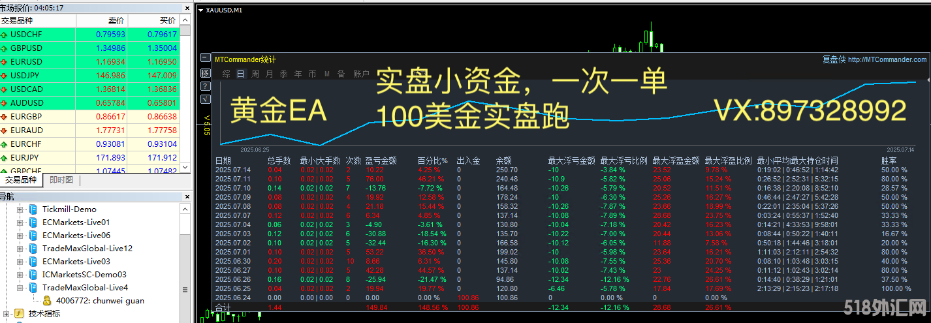
Task: Click the EURAUD down-arrow icon
Action: pos(4,131)
